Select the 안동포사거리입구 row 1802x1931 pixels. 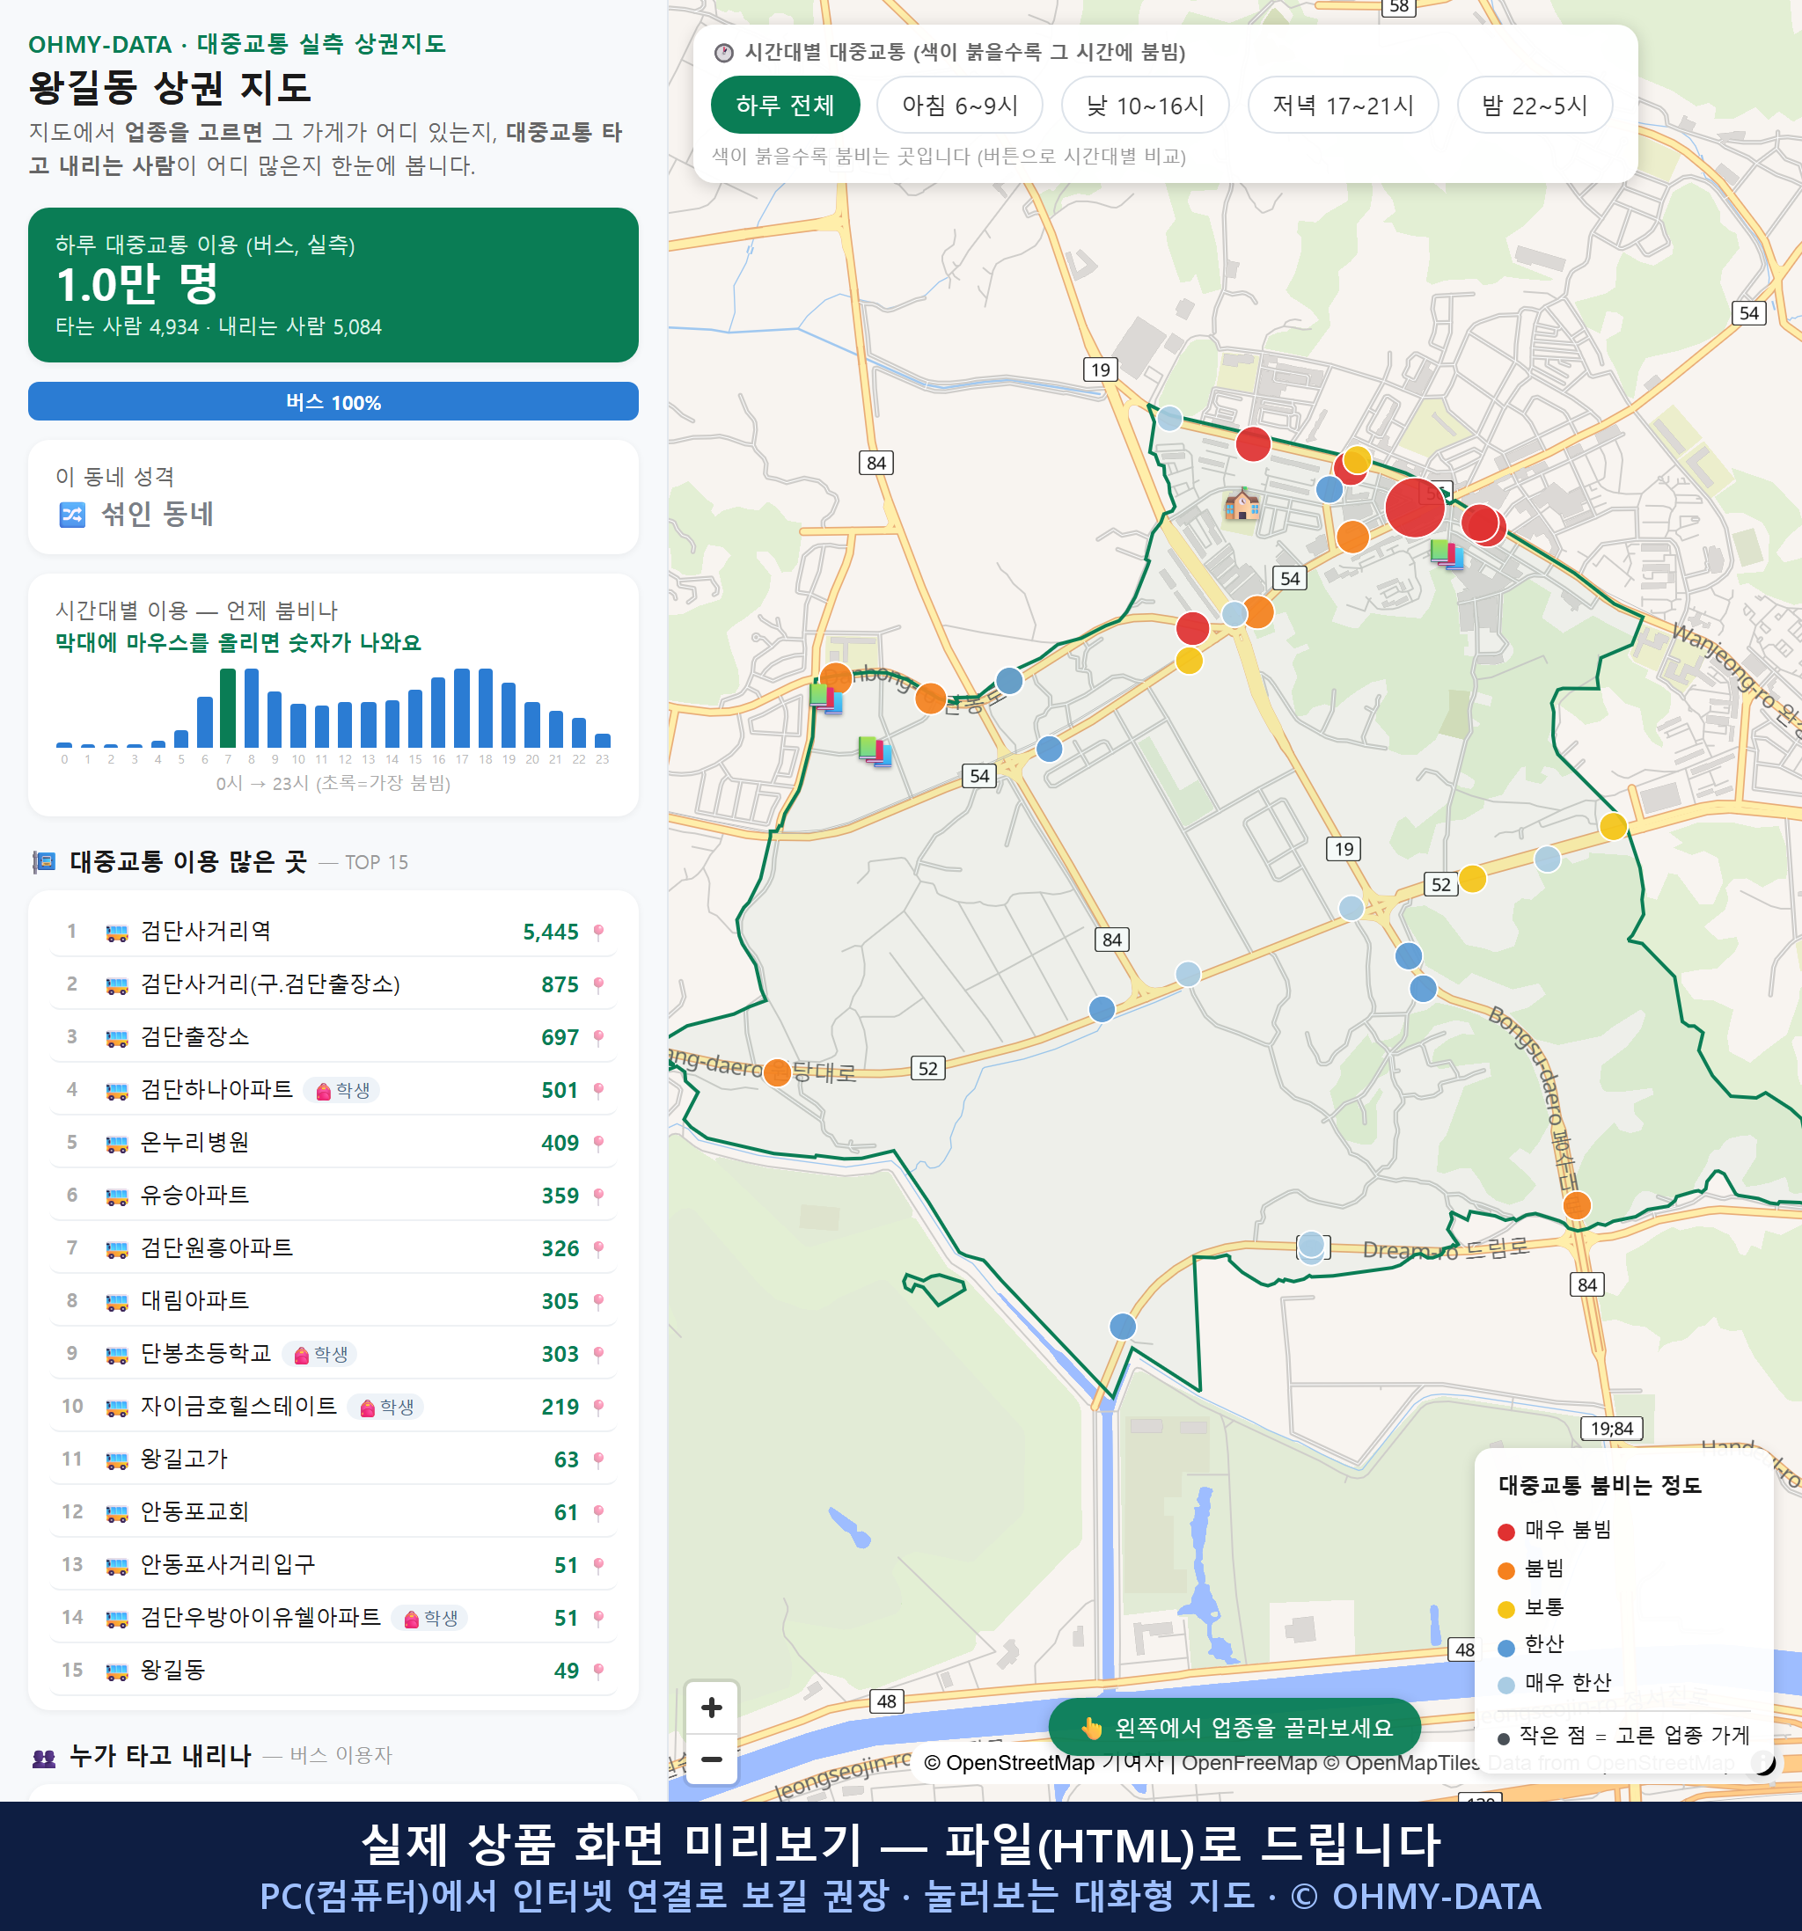[x=333, y=1565]
